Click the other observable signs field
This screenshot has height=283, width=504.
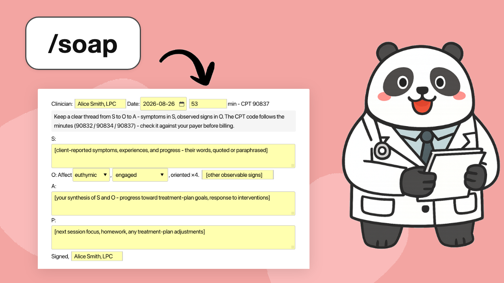237,175
